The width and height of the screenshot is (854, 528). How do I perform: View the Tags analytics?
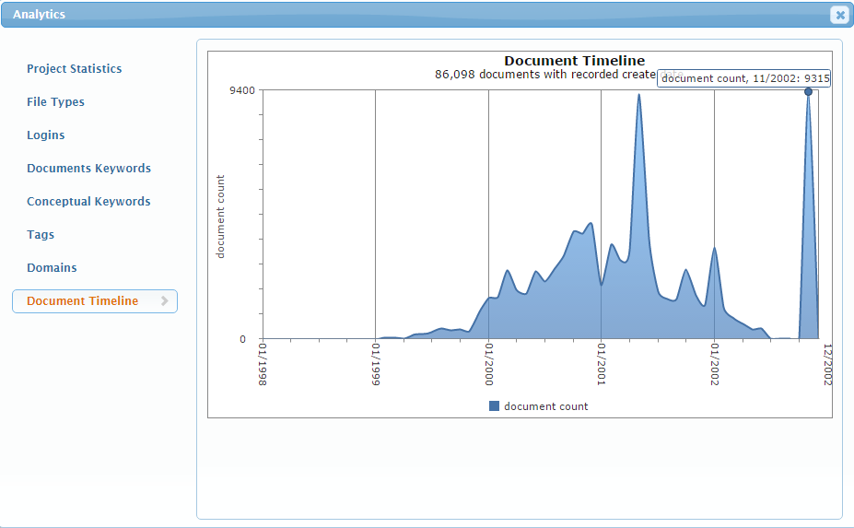coord(41,235)
